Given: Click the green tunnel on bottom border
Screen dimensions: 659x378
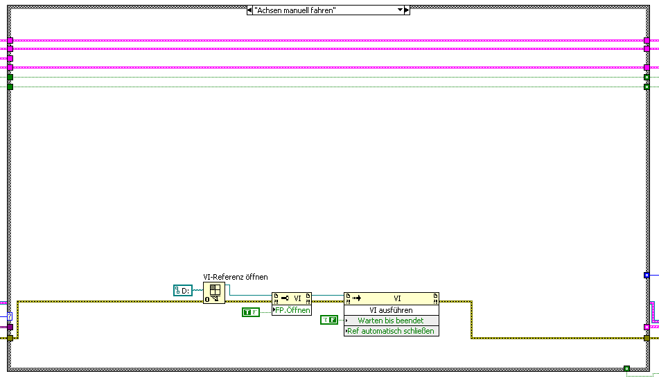Looking at the screenshot, I should point(626,368).
